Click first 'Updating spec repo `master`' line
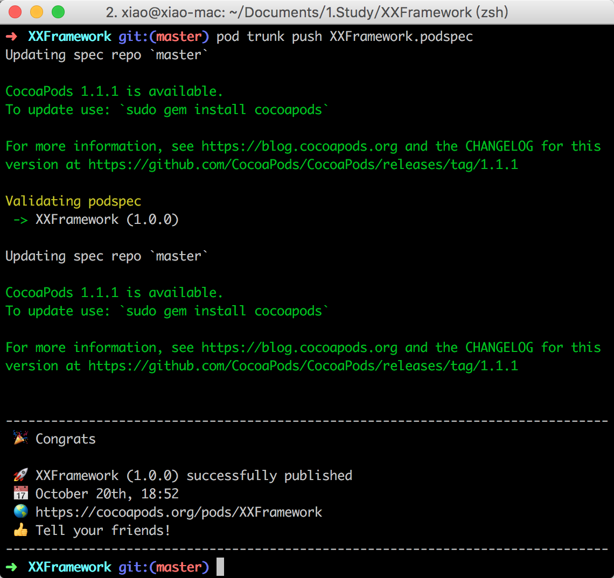614x578 pixels. [106, 55]
